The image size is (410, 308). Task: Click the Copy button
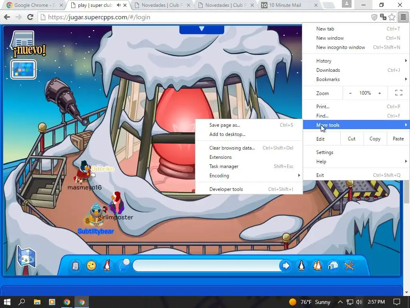375,139
